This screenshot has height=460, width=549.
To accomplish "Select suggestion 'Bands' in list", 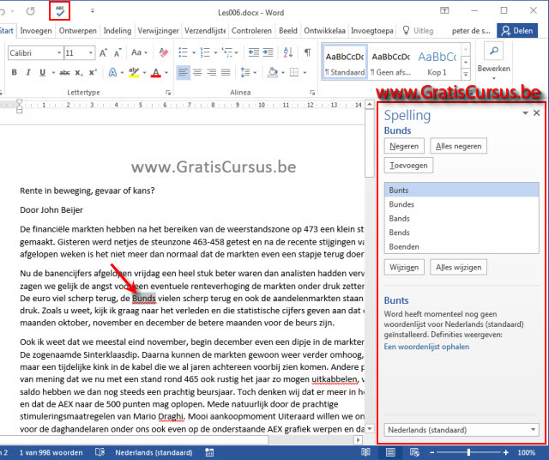I will tap(462, 219).
